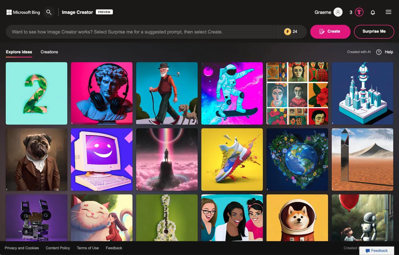Open the skateboarding astronaut image

click(232, 93)
